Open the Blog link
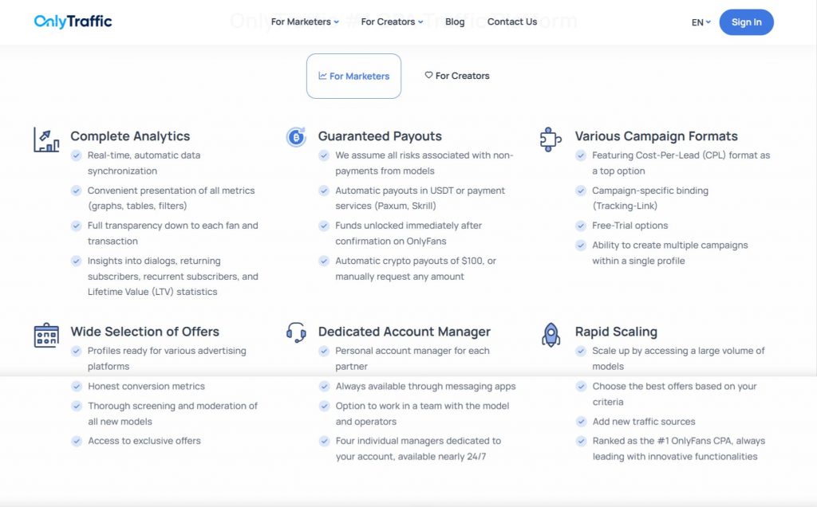Viewport: 817px width, 507px height. point(455,22)
